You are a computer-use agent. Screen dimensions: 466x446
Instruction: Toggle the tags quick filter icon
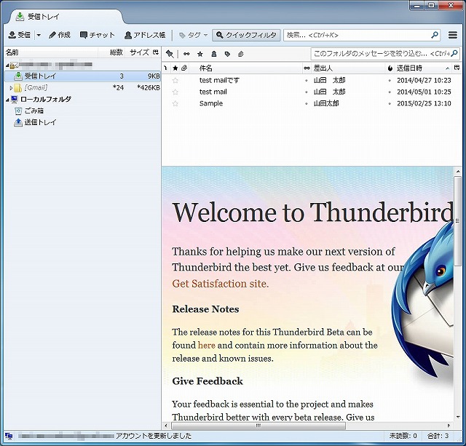(x=227, y=54)
